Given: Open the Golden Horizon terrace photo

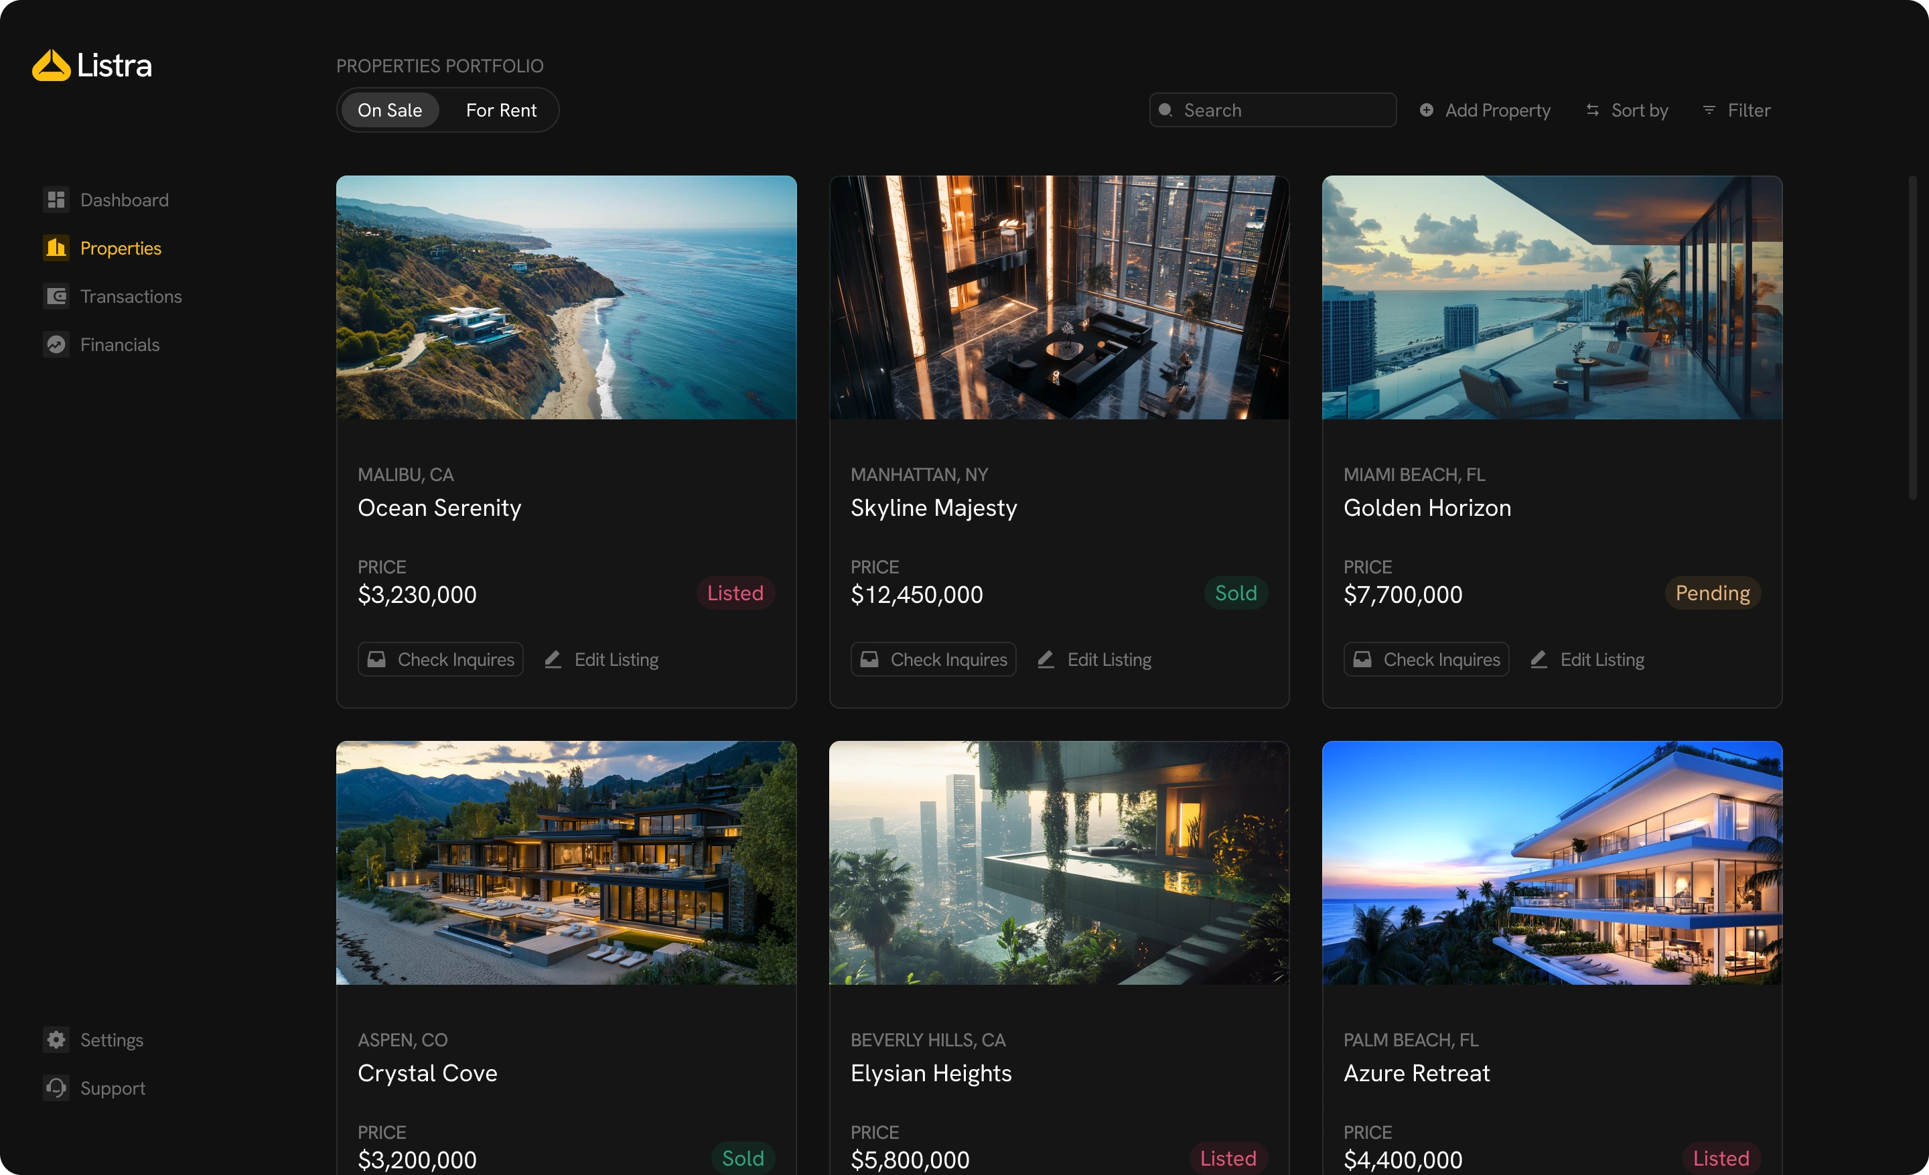Looking at the screenshot, I should coord(1552,297).
